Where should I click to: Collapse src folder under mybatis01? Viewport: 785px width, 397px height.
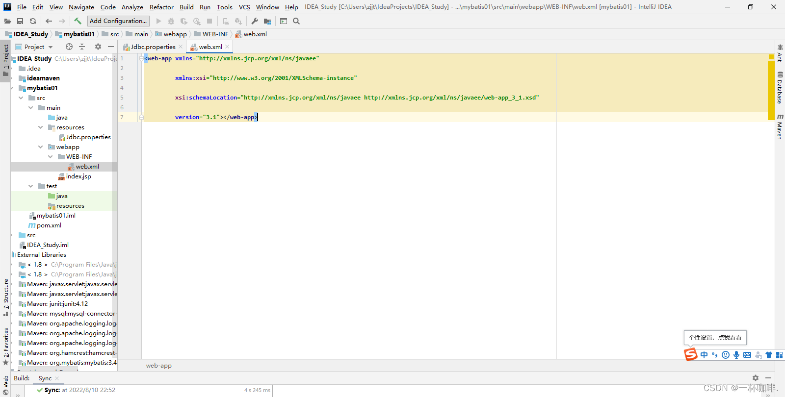point(21,98)
